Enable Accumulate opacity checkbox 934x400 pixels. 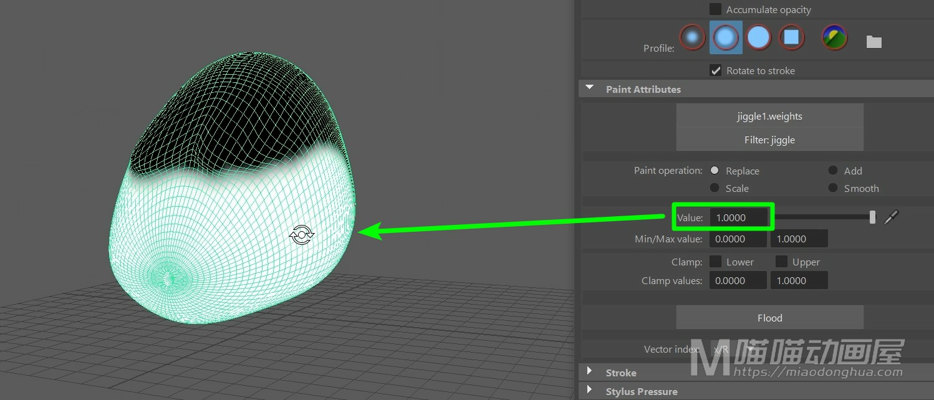coord(716,9)
